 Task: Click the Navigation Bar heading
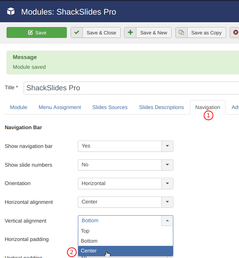coord(23,127)
